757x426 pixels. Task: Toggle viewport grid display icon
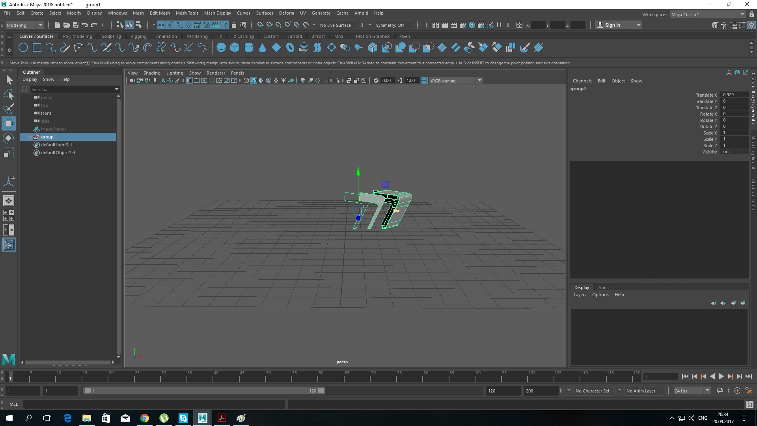point(189,80)
